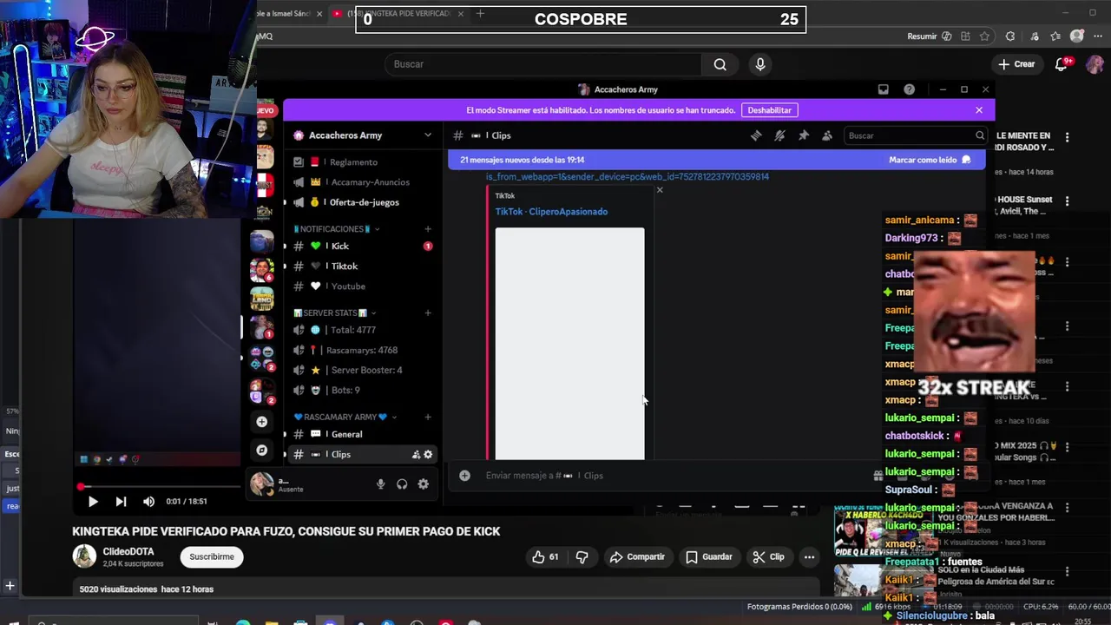Open notification settings bell in Discord header

point(779,135)
